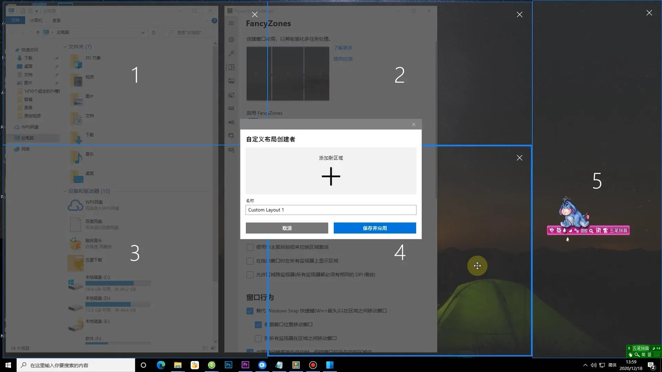
Task: Click the move handle in zone 4
Action: [477, 266]
